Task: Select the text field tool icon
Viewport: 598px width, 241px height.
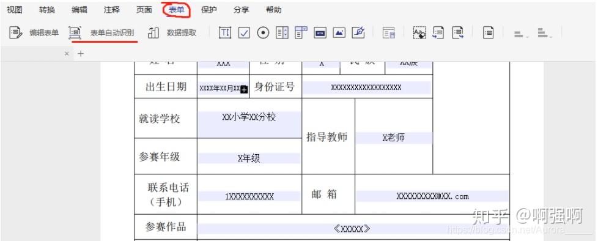Action: pos(225,33)
